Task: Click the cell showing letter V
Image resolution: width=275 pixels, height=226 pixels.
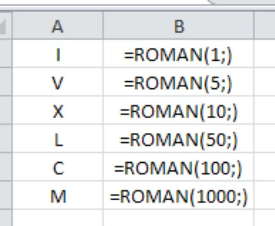Action: pos(58,83)
